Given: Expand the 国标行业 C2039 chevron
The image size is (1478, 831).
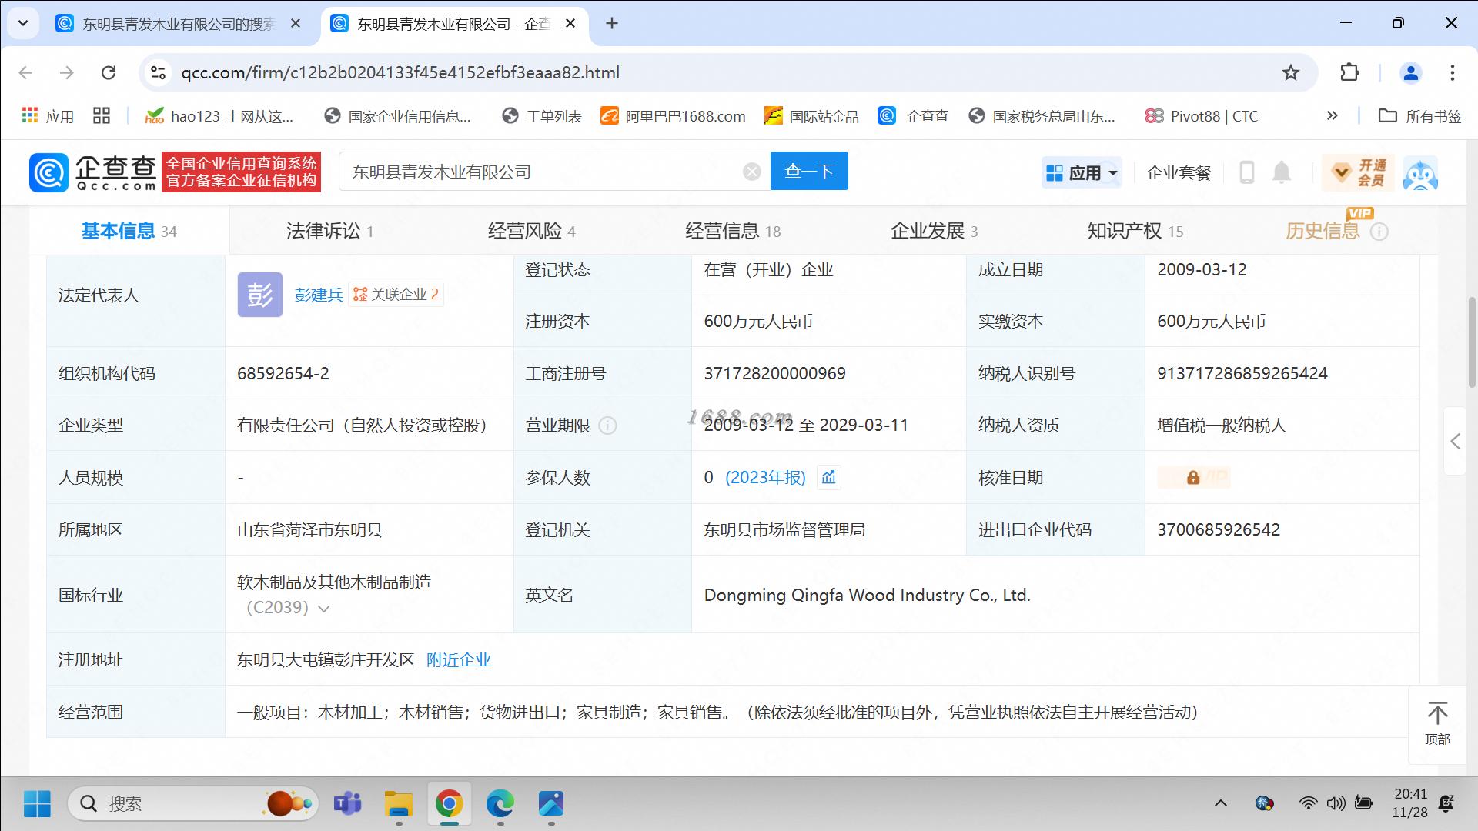Looking at the screenshot, I should coord(324,609).
